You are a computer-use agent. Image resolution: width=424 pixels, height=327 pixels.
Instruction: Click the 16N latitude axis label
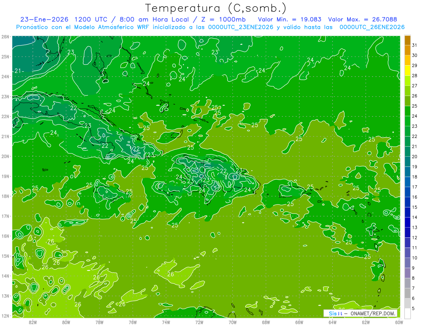[5, 236]
